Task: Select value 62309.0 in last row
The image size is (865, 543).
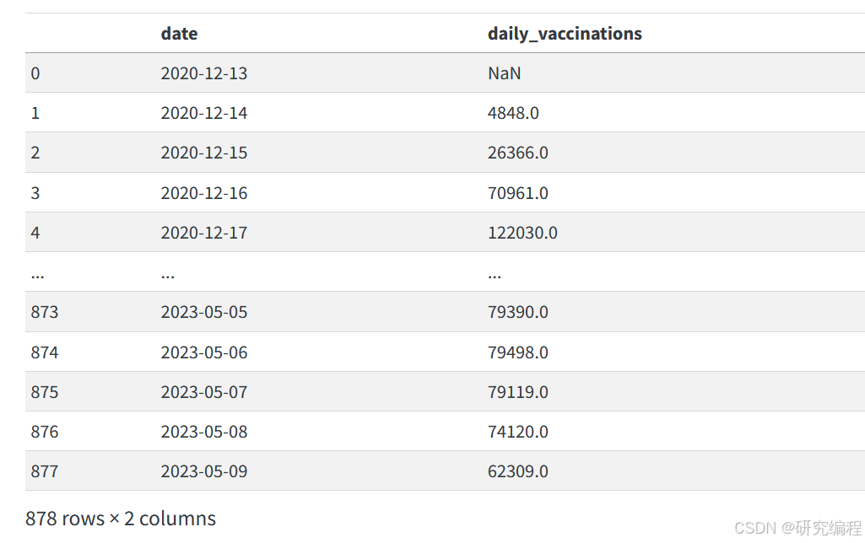Action: [518, 471]
